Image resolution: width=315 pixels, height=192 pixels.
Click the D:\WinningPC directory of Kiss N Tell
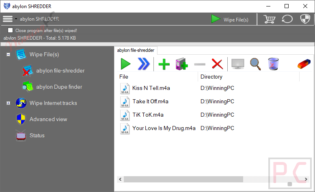217,88
